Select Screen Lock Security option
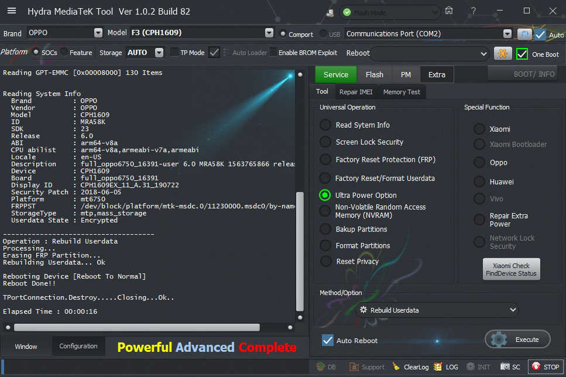The height and width of the screenshot is (377, 566). (325, 142)
